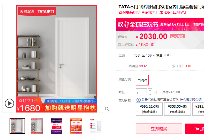This screenshot has height=139, width=204.
Task: Click the 立即购买 buy now button
Action: [159, 129]
